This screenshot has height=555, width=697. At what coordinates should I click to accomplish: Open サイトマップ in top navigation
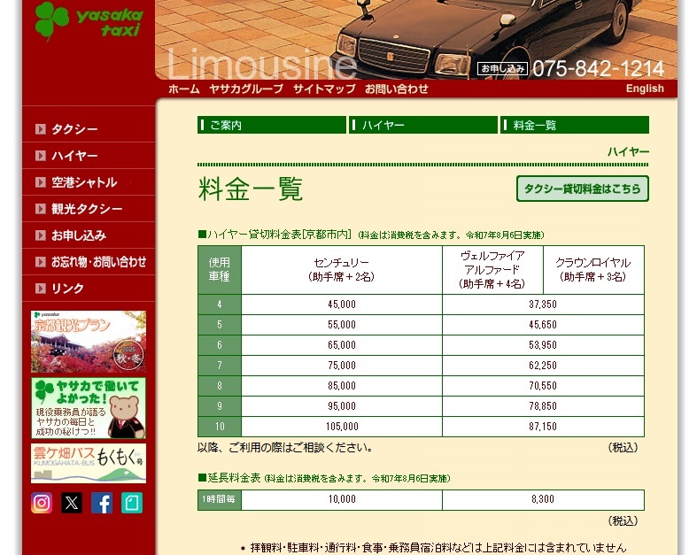pos(324,89)
